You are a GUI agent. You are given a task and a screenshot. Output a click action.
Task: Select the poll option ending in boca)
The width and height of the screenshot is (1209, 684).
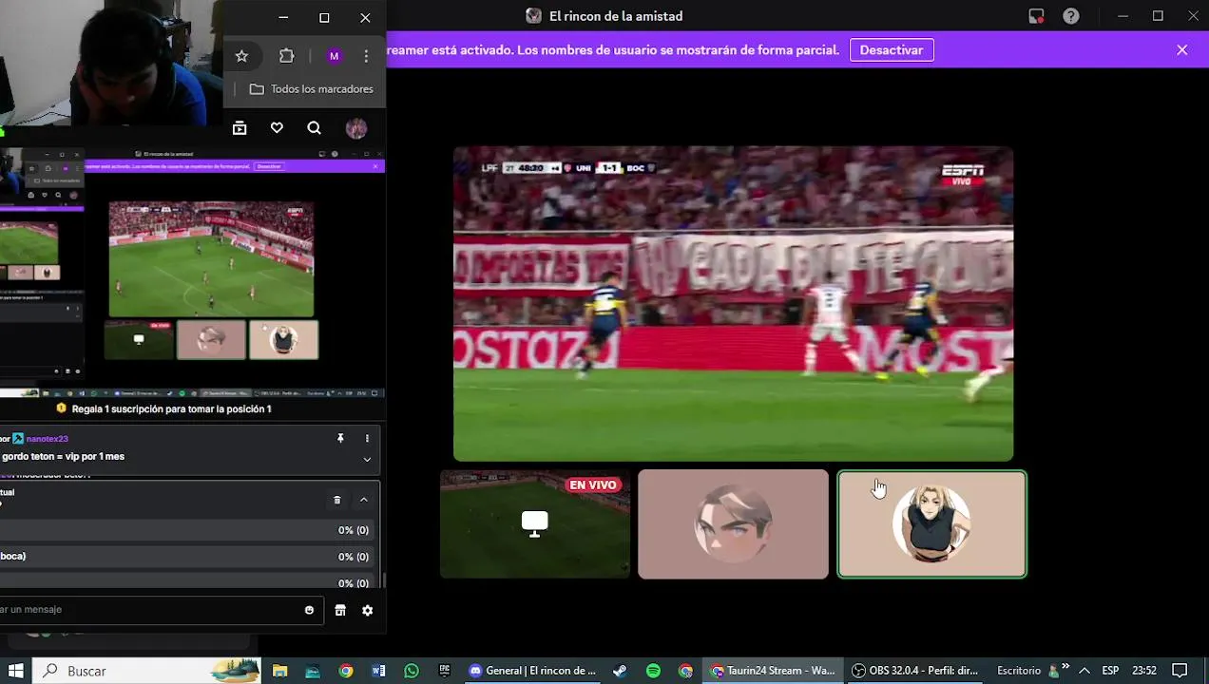point(188,557)
